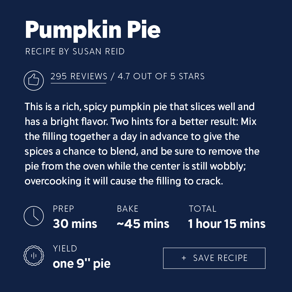292x292 pixels.
Task: Click the thumbs-up reviews icon
Action: coord(34,81)
